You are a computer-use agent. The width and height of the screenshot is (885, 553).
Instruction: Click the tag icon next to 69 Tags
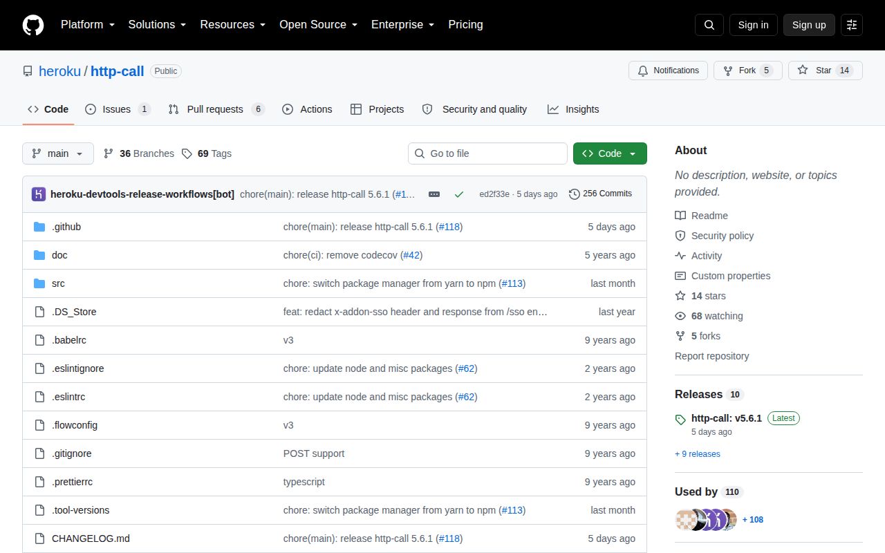[187, 153]
